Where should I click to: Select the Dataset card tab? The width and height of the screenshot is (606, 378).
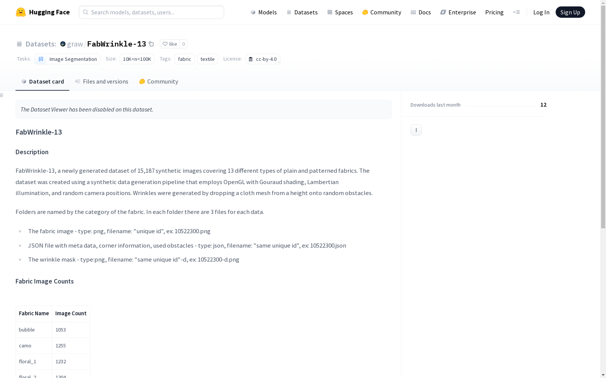point(42,82)
